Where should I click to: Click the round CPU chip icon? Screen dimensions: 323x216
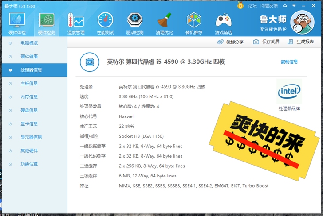tap(90, 62)
